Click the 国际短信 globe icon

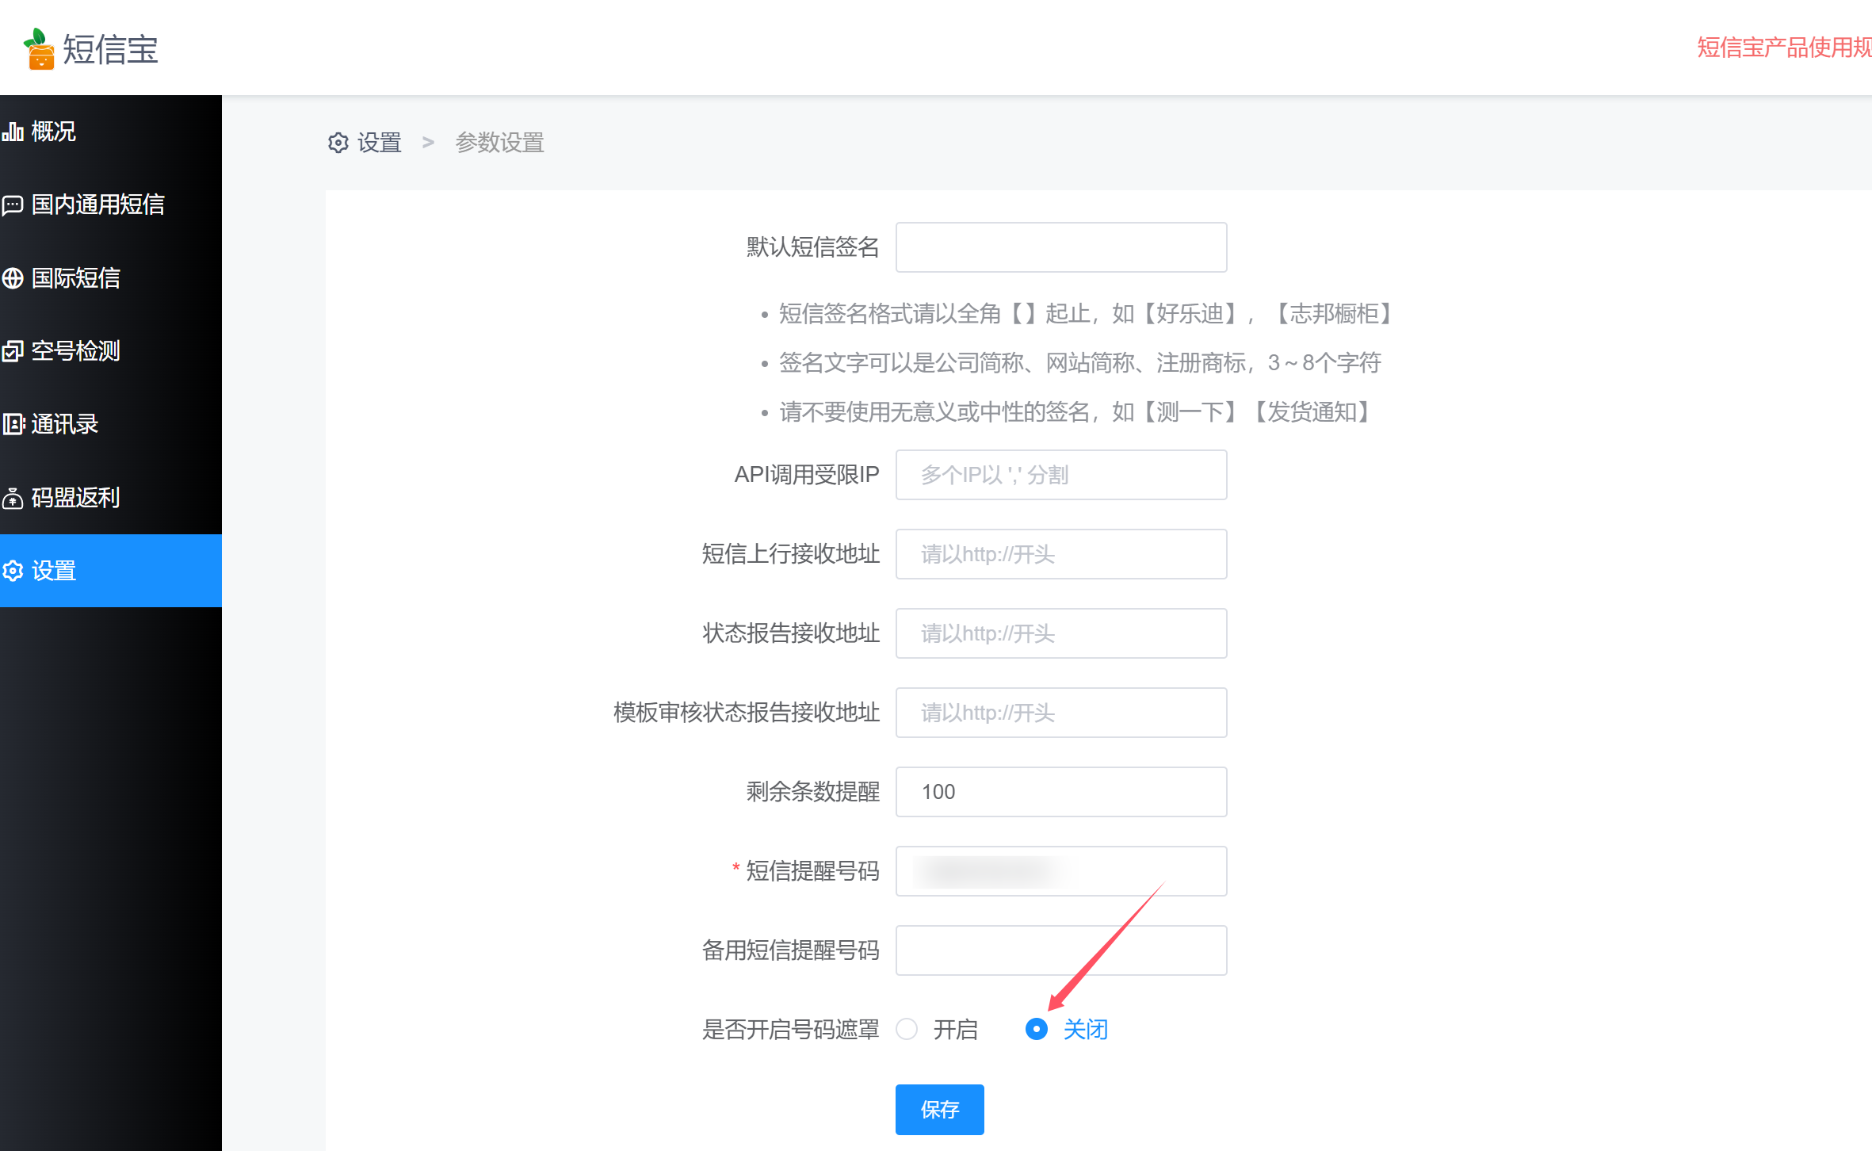click(13, 278)
